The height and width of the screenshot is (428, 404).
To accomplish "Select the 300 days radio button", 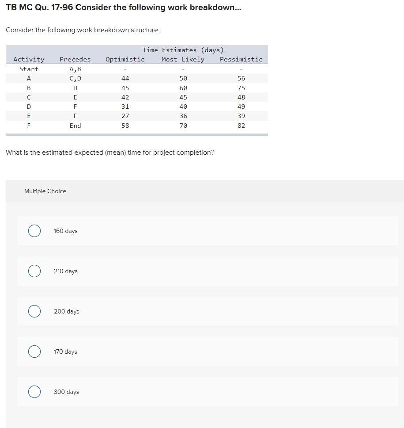I will (x=34, y=392).
